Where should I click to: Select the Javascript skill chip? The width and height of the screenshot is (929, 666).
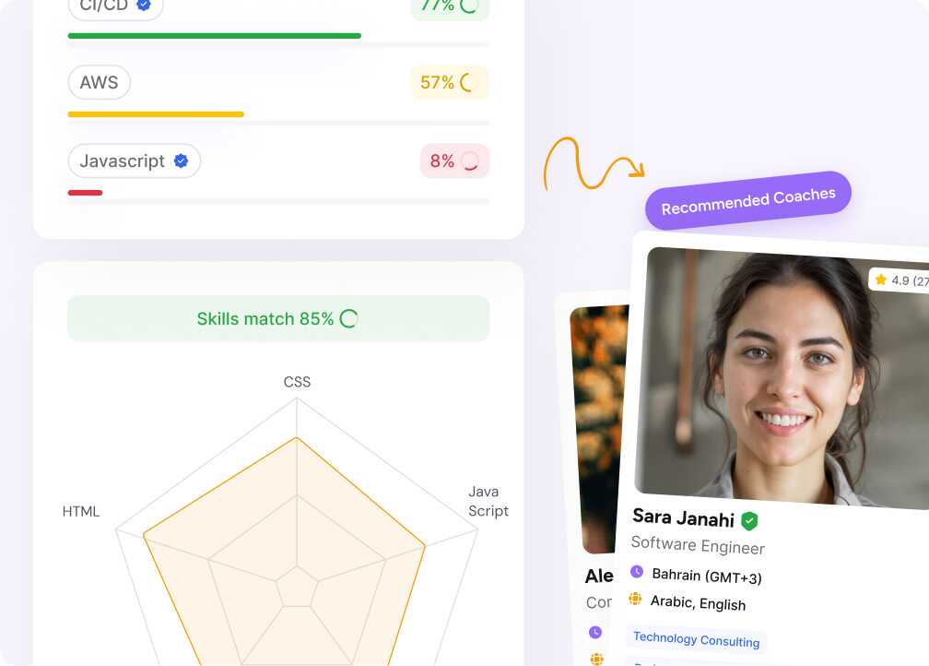pos(135,161)
